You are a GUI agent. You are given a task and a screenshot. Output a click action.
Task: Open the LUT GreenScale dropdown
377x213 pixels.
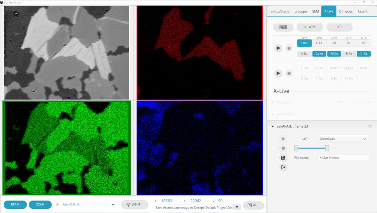[x=343, y=139]
